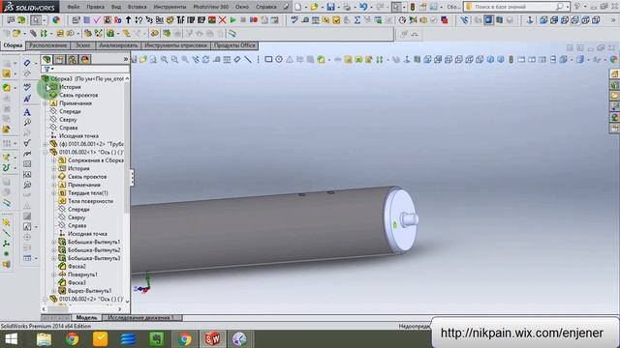Click the SolidWorks taskbar icon
Image resolution: width=620 pixels, height=348 pixels.
[x=212, y=339]
